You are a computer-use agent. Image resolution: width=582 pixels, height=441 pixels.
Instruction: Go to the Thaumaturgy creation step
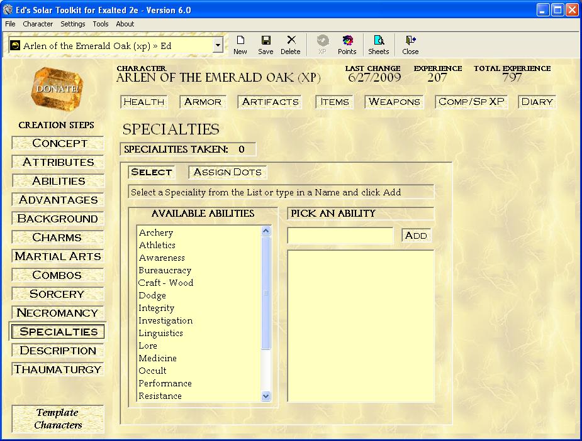click(x=58, y=369)
